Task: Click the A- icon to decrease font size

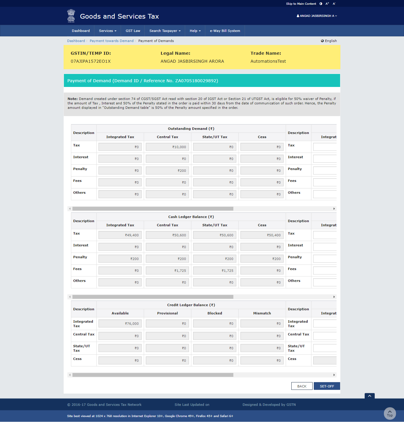Action: click(x=334, y=4)
